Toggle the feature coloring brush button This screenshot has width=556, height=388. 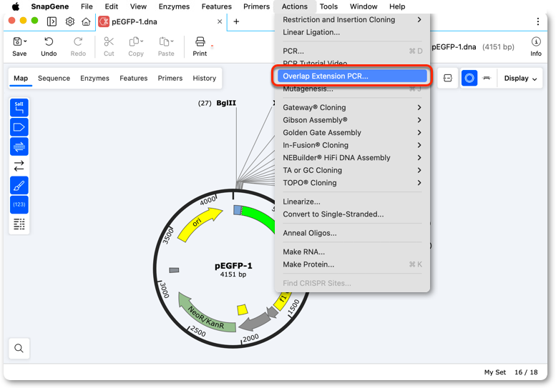pyautogui.click(x=19, y=185)
